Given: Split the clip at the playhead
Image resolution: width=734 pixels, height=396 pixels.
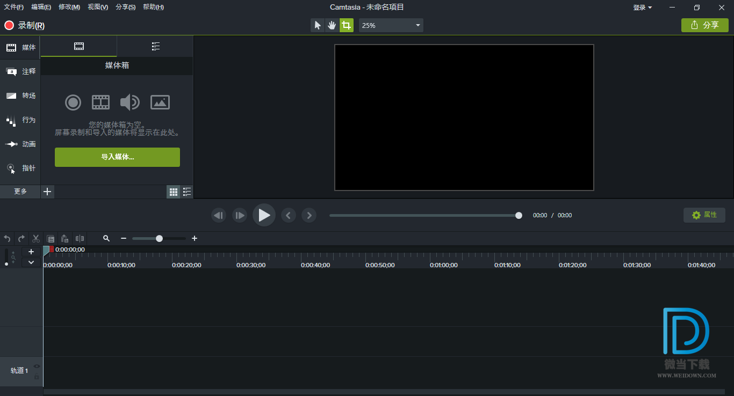Looking at the screenshot, I should click(80, 239).
